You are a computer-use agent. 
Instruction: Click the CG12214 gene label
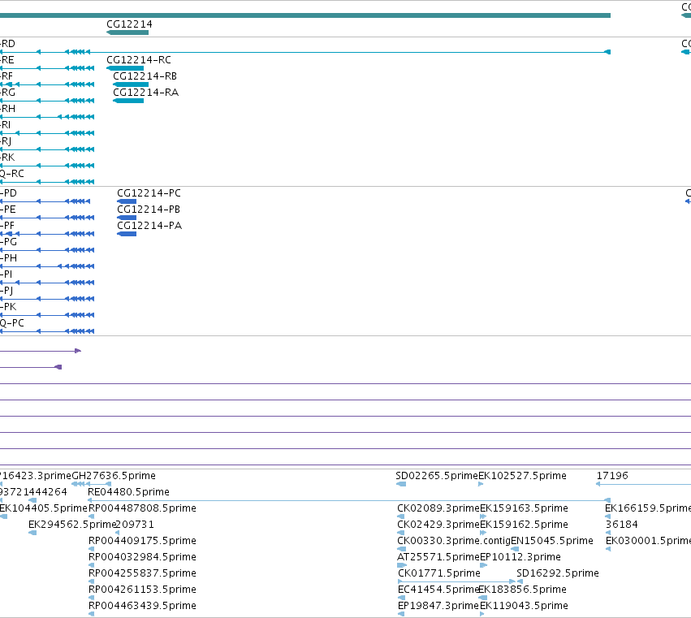click(x=130, y=24)
